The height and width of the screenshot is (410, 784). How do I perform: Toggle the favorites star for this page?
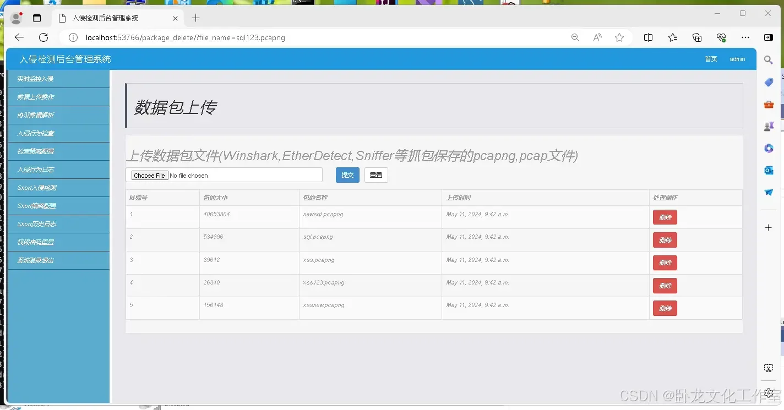click(619, 37)
